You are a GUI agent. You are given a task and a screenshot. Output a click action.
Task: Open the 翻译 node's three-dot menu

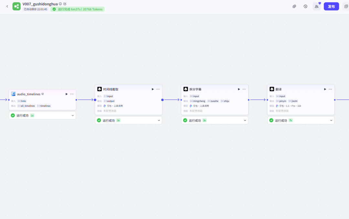(330, 89)
